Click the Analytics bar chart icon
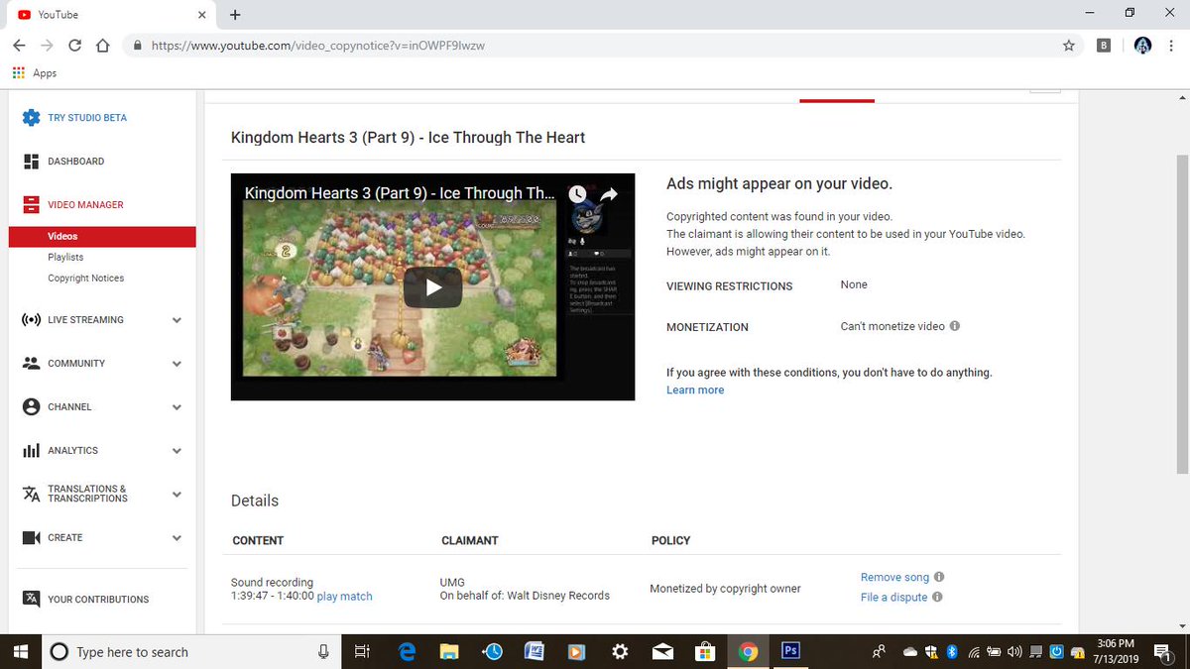1190x669 pixels. (x=31, y=450)
